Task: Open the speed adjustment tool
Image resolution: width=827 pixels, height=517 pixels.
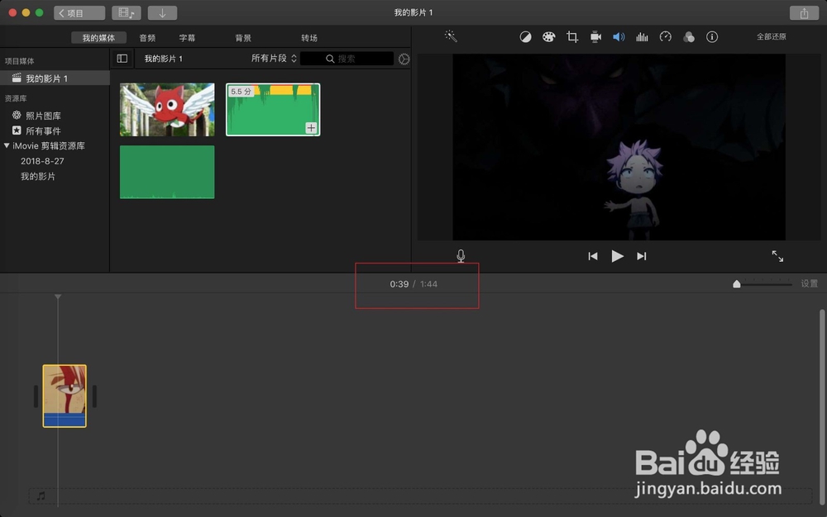Action: point(666,37)
